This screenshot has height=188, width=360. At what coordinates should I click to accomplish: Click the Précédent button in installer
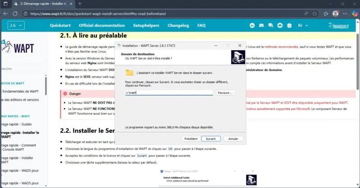[191, 139]
